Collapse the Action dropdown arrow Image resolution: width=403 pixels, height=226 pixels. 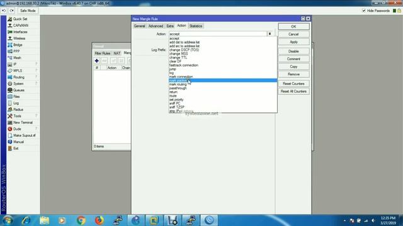(270, 34)
